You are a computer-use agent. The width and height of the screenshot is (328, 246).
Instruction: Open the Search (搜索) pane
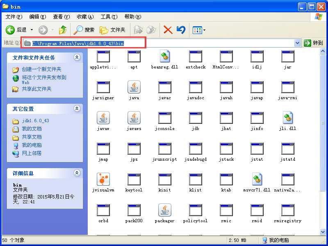pos(84,30)
